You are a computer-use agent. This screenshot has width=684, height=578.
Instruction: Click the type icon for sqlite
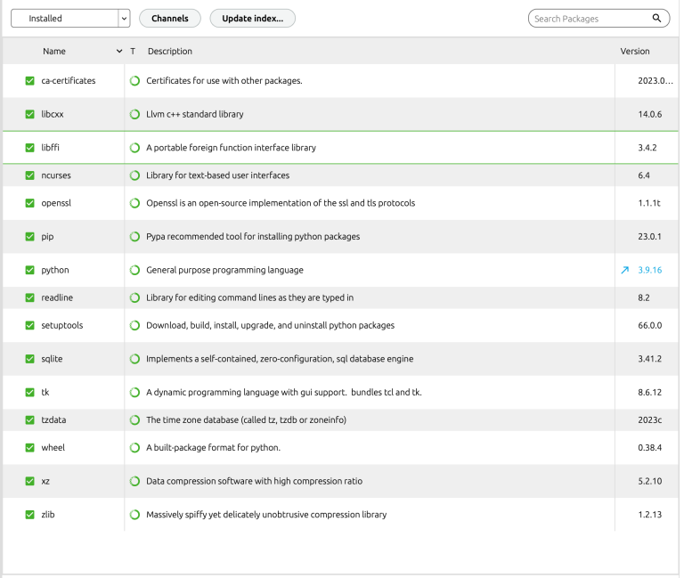coord(134,359)
